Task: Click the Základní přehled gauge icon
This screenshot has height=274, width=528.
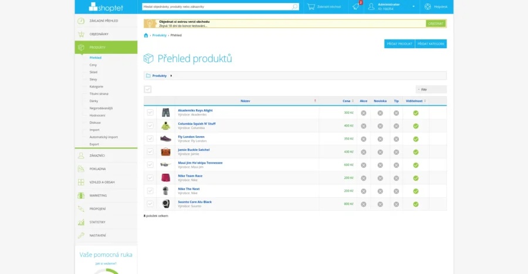Action: tap(81, 21)
